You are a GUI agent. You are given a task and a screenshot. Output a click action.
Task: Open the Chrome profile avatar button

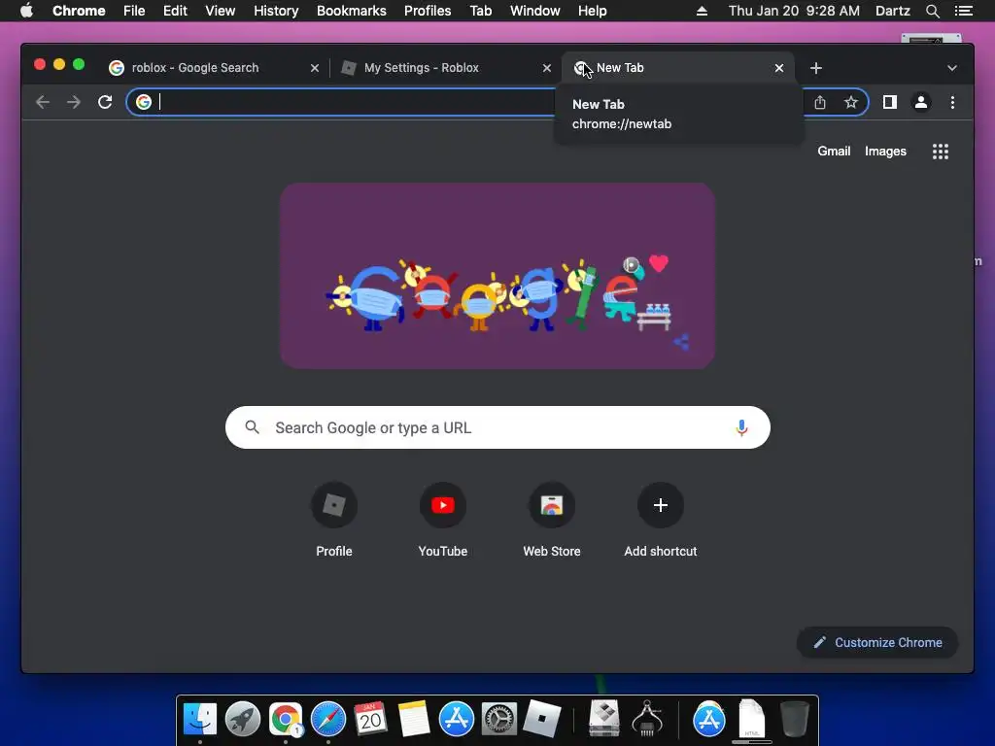pyautogui.click(x=921, y=102)
